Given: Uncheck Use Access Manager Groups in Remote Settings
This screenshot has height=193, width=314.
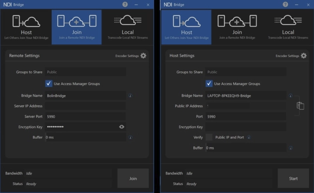Looking at the screenshot, I should (49, 83).
